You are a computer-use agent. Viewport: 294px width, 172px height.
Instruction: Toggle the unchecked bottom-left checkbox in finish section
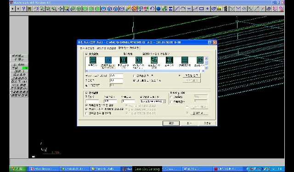86,113
